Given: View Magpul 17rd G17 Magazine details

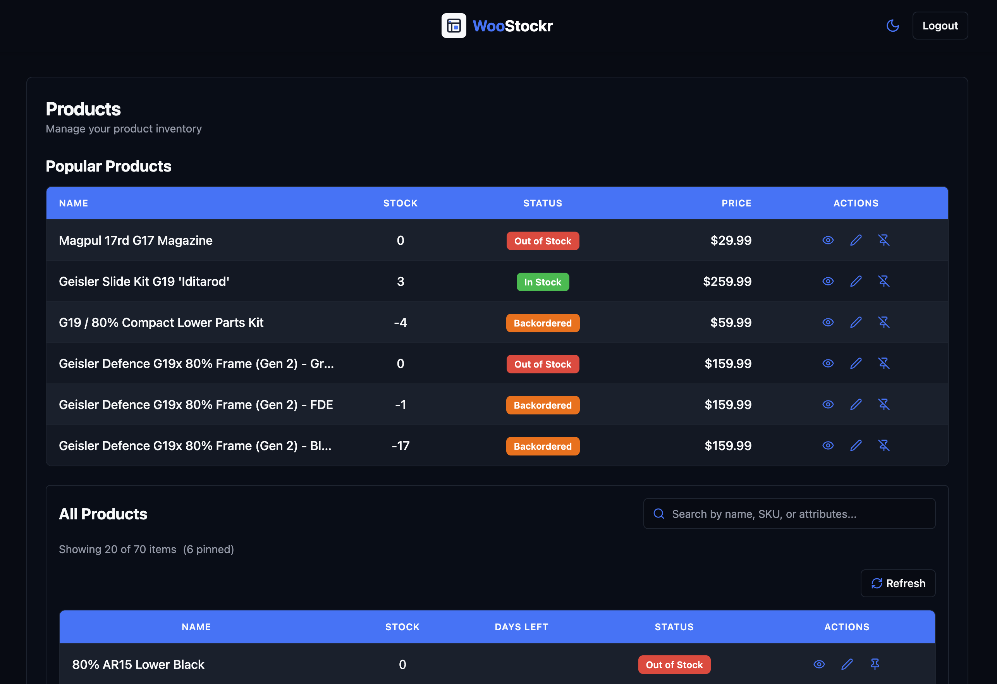Looking at the screenshot, I should pyautogui.click(x=828, y=240).
